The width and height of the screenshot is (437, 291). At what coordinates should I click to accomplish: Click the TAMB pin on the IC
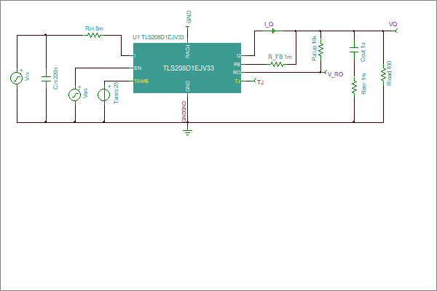pos(141,81)
